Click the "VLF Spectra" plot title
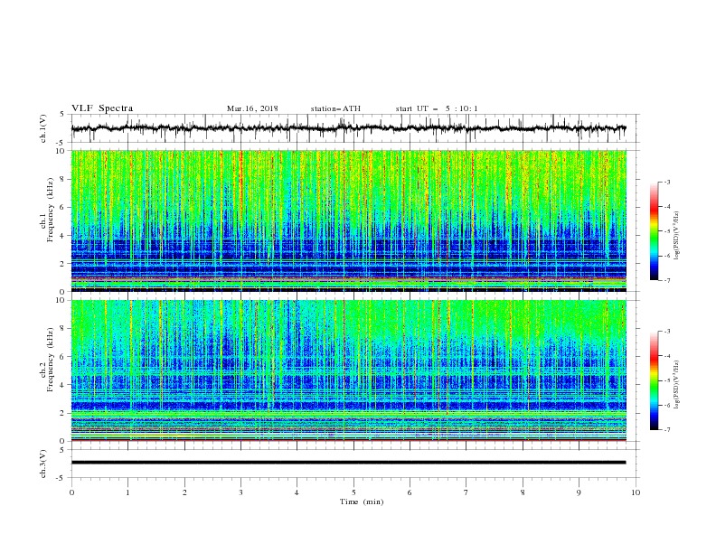The image size is (716, 553). pos(102,108)
